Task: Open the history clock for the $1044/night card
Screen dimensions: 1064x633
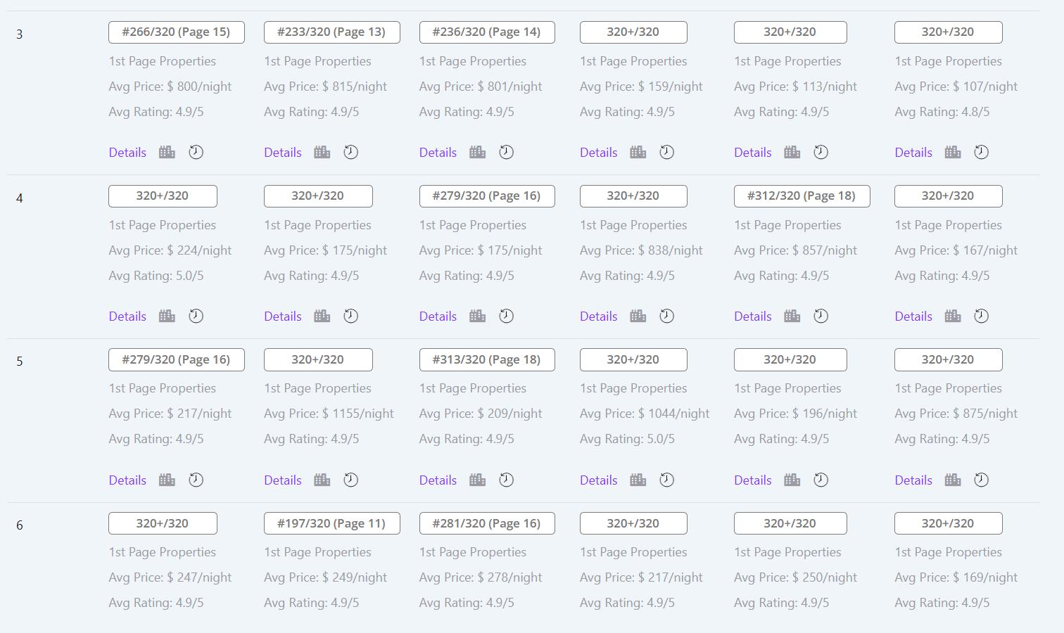Action: point(666,480)
